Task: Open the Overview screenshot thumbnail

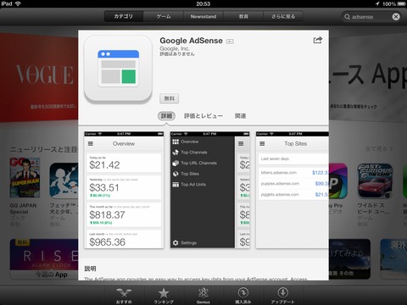Action: tap(124, 190)
